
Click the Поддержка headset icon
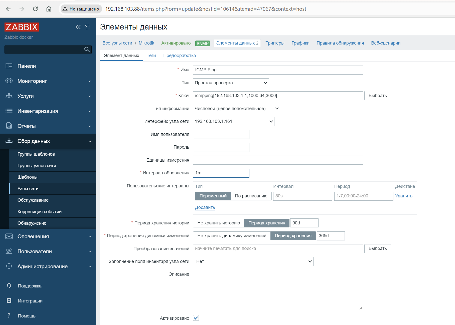(x=9, y=286)
